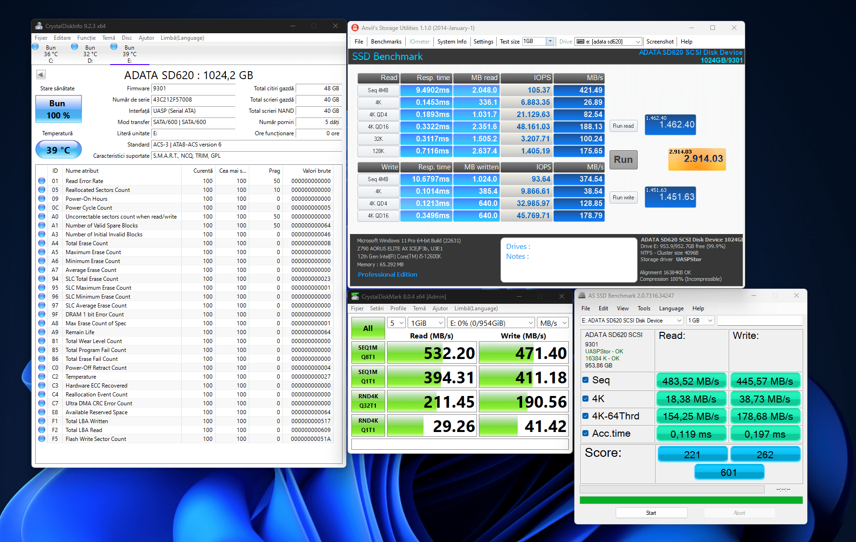This screenshot has height=542, width=856.
Task: Open the Anvil test size dropdown
Action: pyautogui.click(x=550, y=42)
